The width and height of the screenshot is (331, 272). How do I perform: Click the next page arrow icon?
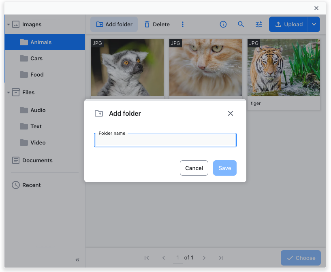(x=204, y=258)
